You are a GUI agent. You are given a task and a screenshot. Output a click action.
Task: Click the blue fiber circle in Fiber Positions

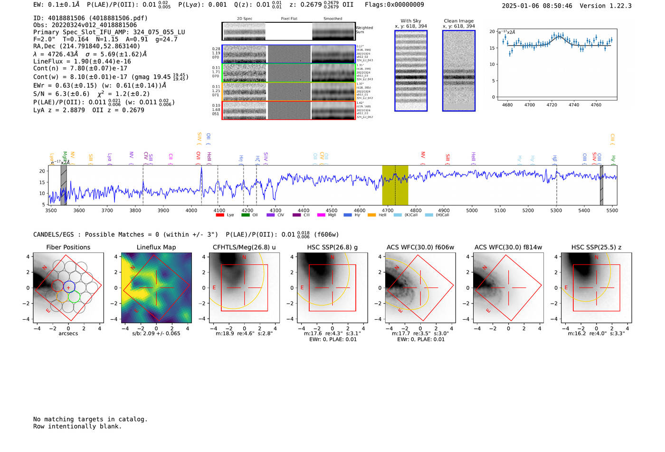click(69, 286)
